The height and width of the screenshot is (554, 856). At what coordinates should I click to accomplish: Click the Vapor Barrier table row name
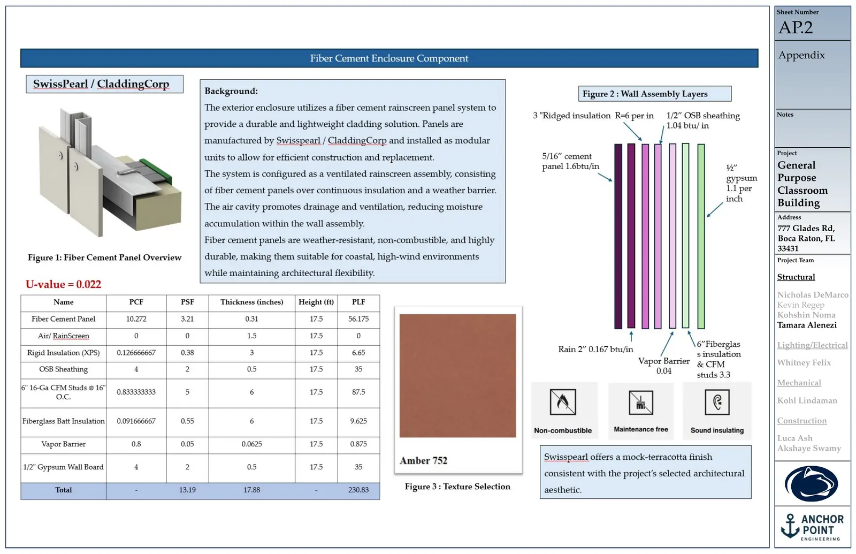(x=63, y=444)
